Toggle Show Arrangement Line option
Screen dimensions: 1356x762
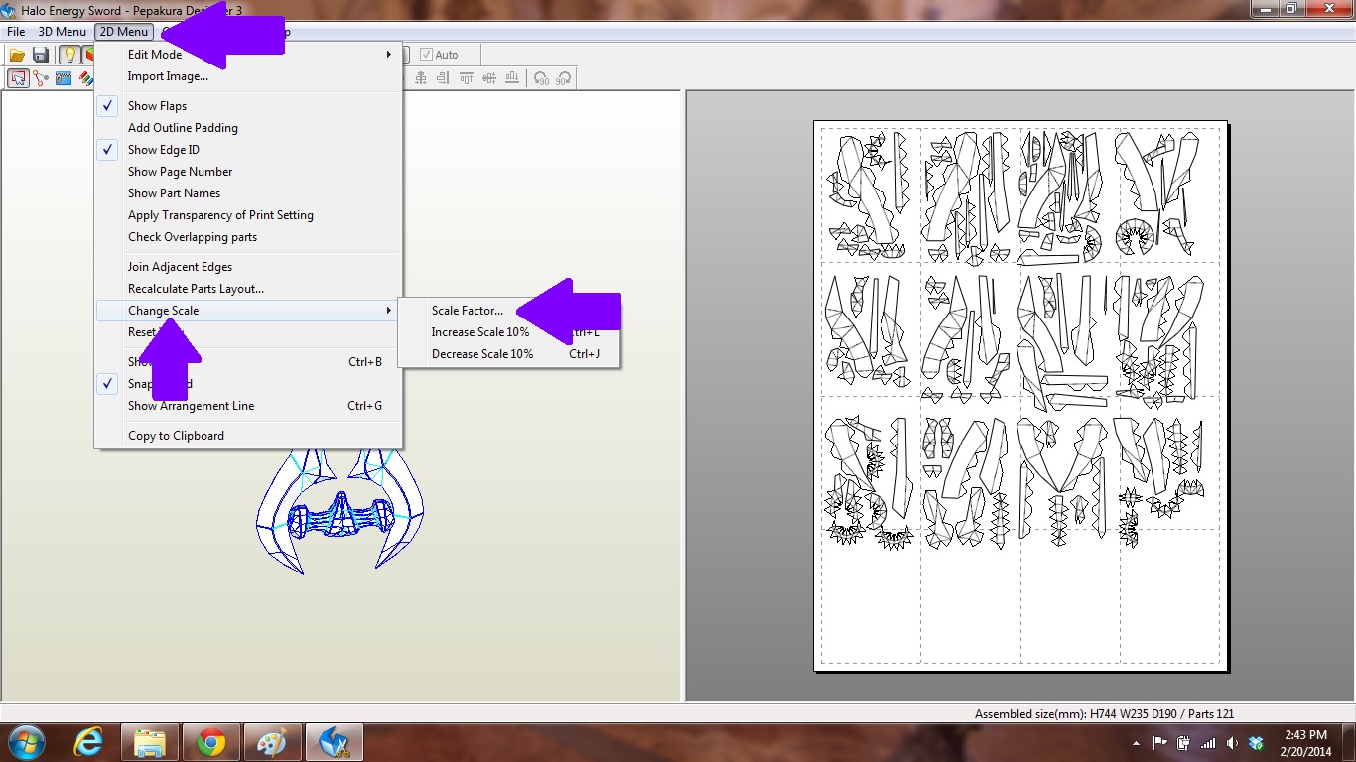[248, 406]
